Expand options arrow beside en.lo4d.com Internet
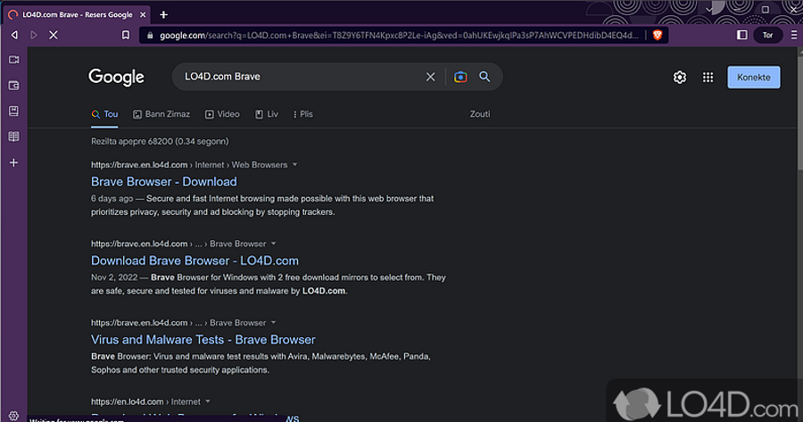Screen dimensions: 803x422 pyautogui.click(x=207, y=401)
